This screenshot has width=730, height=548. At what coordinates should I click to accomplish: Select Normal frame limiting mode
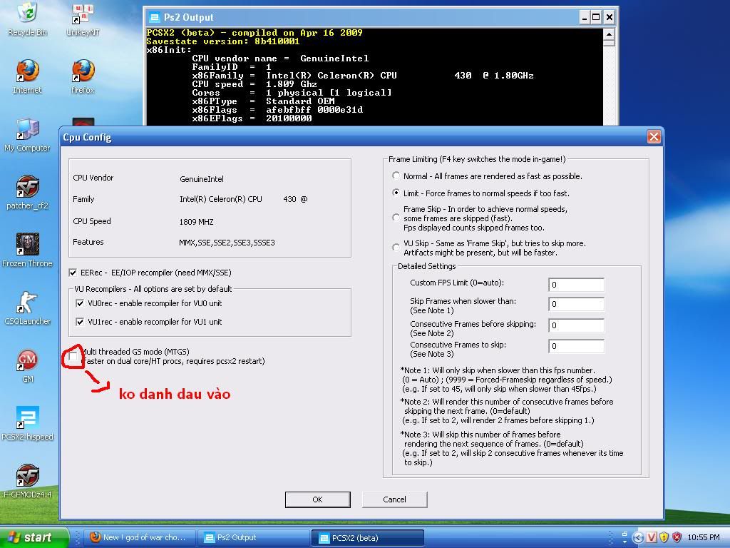[396, 176]
